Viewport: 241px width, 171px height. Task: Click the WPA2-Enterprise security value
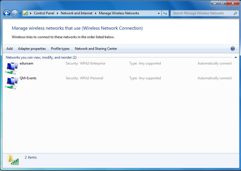[93, 63]
